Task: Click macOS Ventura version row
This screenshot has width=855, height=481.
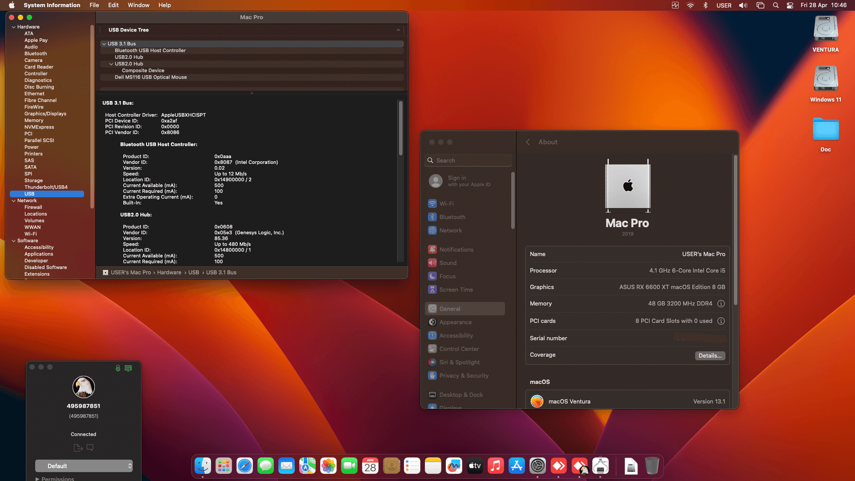Action: tap(627, 402)
